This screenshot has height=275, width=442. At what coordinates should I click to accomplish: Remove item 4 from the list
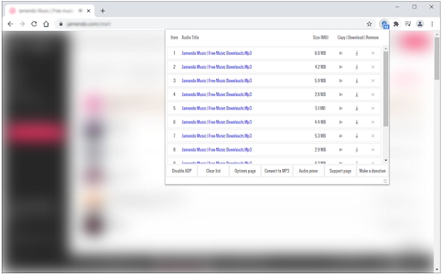click(373, 95)
